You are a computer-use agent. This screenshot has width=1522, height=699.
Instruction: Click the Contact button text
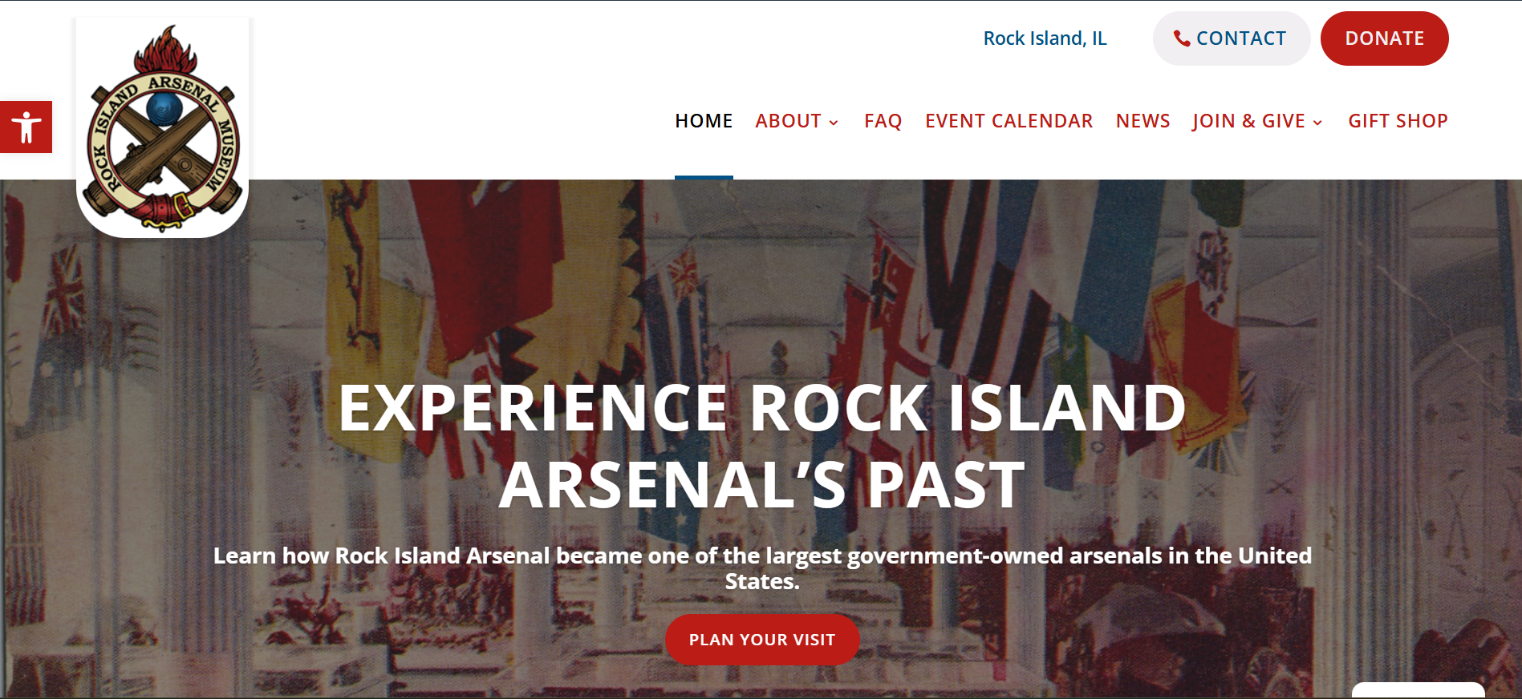click(x=1240, y=38)
